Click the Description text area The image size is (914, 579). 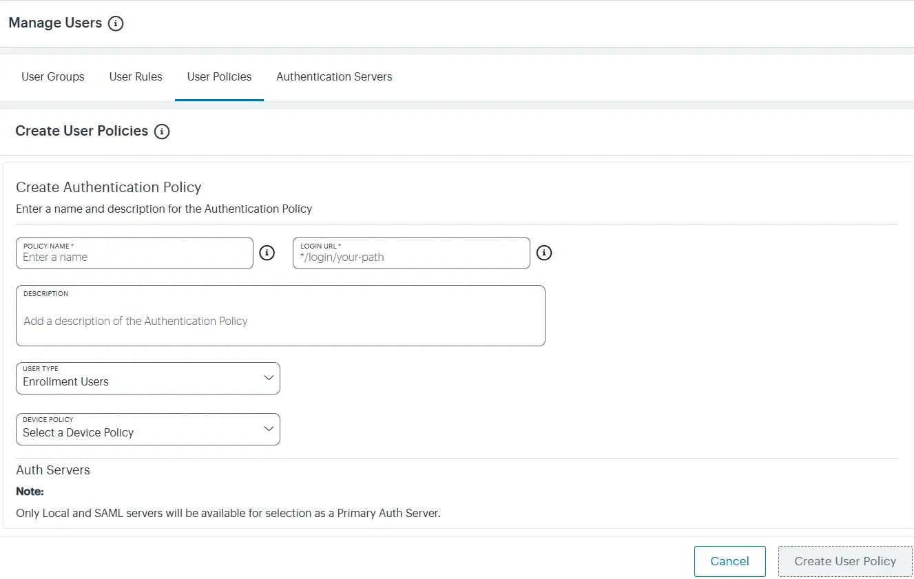[280, 315]
